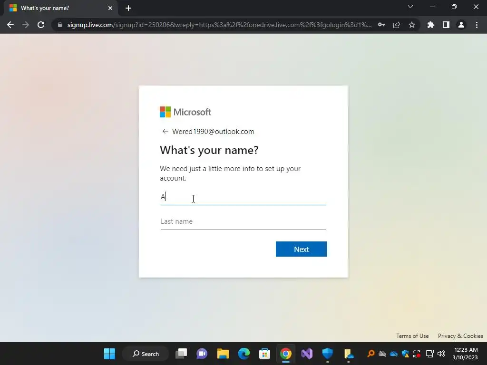The image size is (487, 365).
Task: Reload the signup page
Action: tap(41, 25)
